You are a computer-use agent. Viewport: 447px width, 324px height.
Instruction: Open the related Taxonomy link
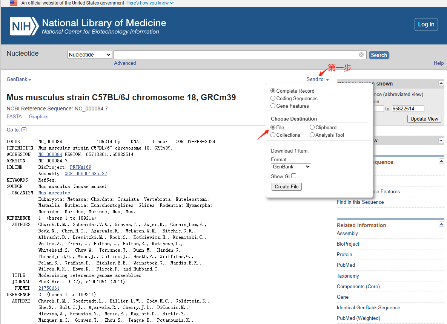tap(348, 276)
